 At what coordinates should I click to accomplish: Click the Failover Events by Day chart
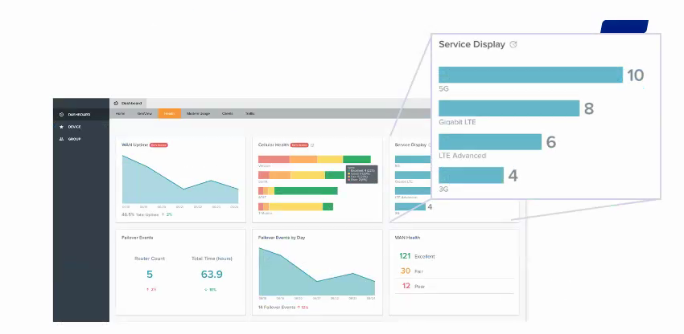(x=316, y=271)
